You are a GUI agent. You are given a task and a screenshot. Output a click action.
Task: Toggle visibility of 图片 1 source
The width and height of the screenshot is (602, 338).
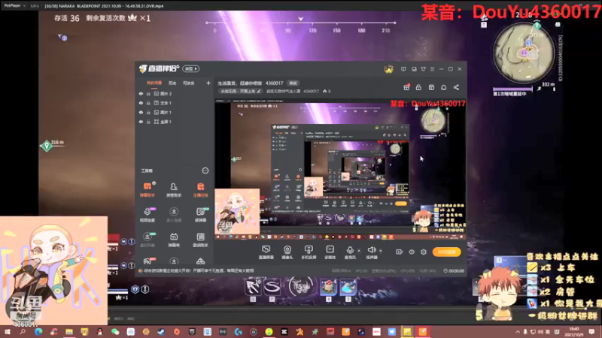pyautogui.click(x=141, y=112)
